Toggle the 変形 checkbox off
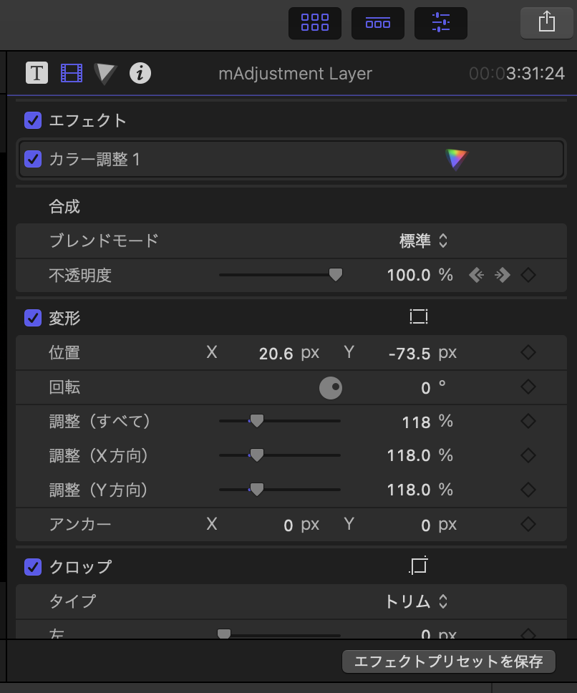Screen dimensions: 577x693 (33, 317)
